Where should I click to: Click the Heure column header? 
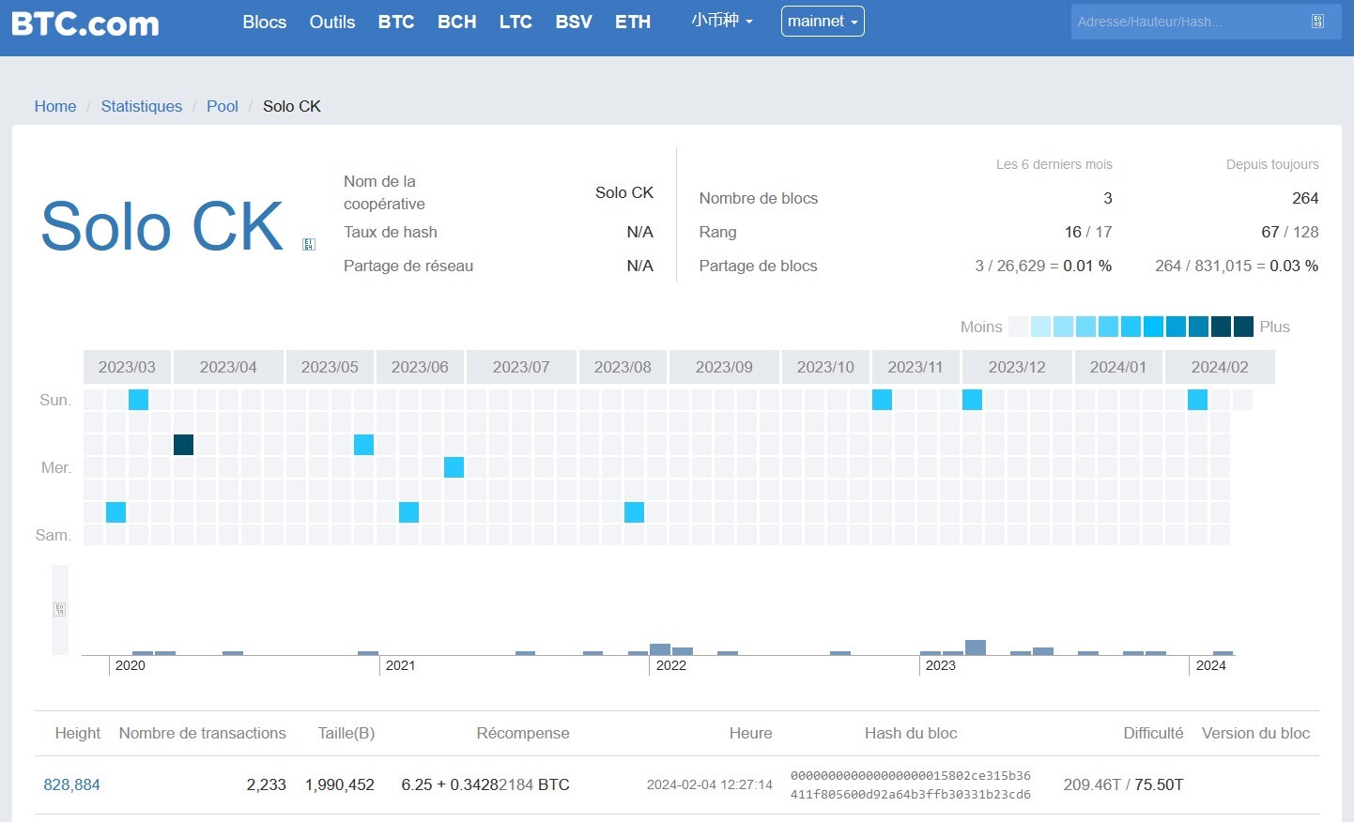click(751, 733)
